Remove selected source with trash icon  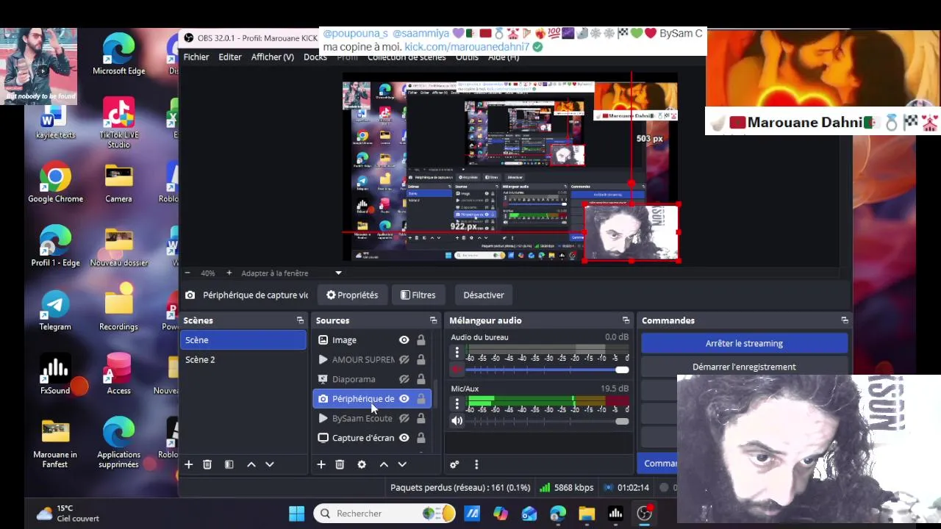[x=340, y=464]
